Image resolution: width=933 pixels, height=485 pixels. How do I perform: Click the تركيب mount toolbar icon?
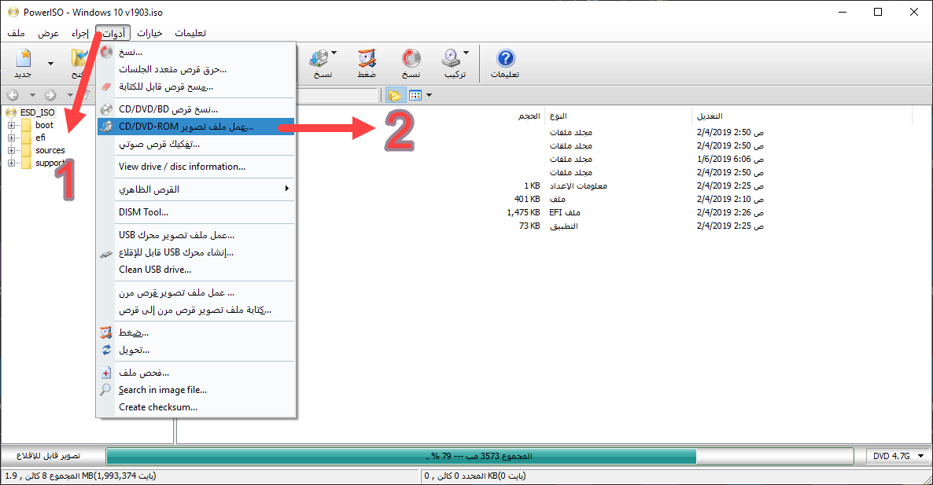tap(451, 58)
